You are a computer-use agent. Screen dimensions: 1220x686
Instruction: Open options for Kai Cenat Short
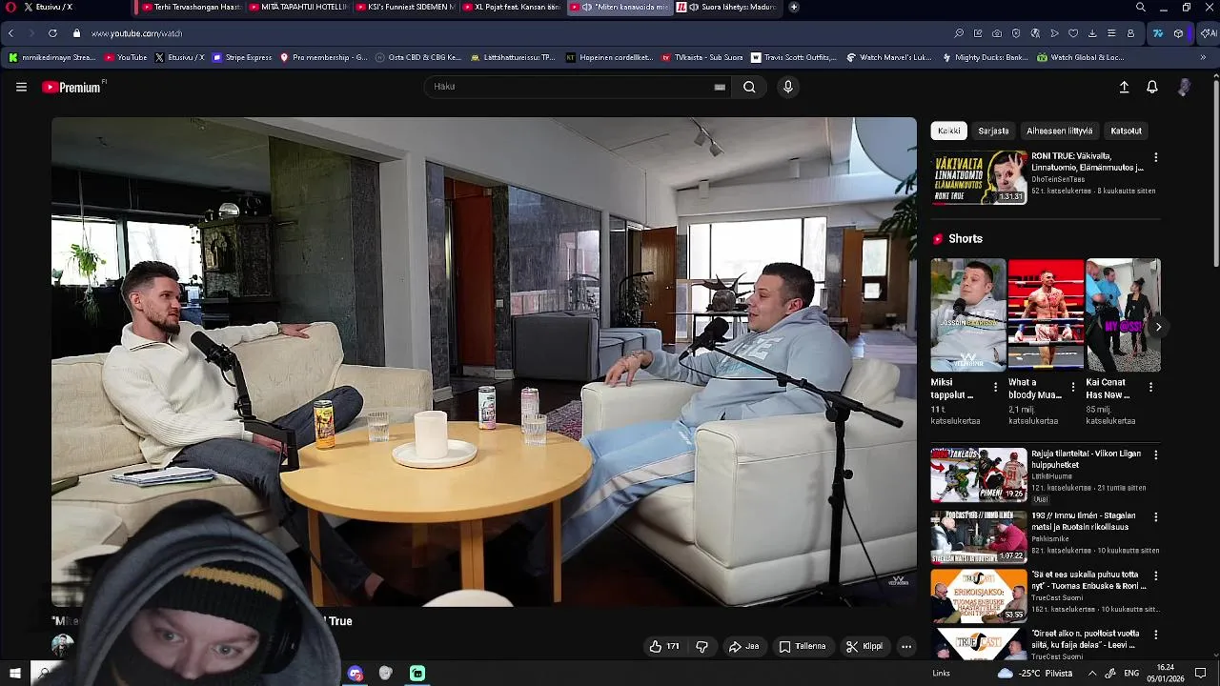pyautogui.click(x=1150, y=387)
